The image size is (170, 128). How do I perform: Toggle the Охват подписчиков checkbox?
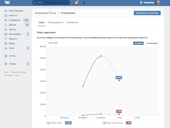[104, 123]
